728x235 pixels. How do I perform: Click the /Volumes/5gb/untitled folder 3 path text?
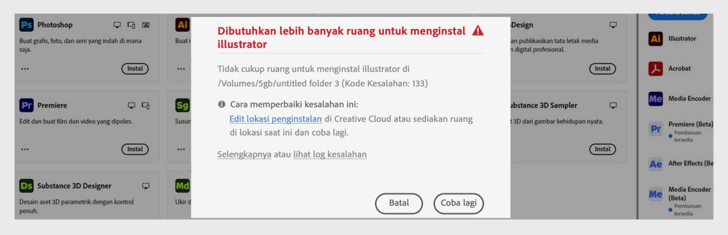pyautogui.click(x=278, y=83)
